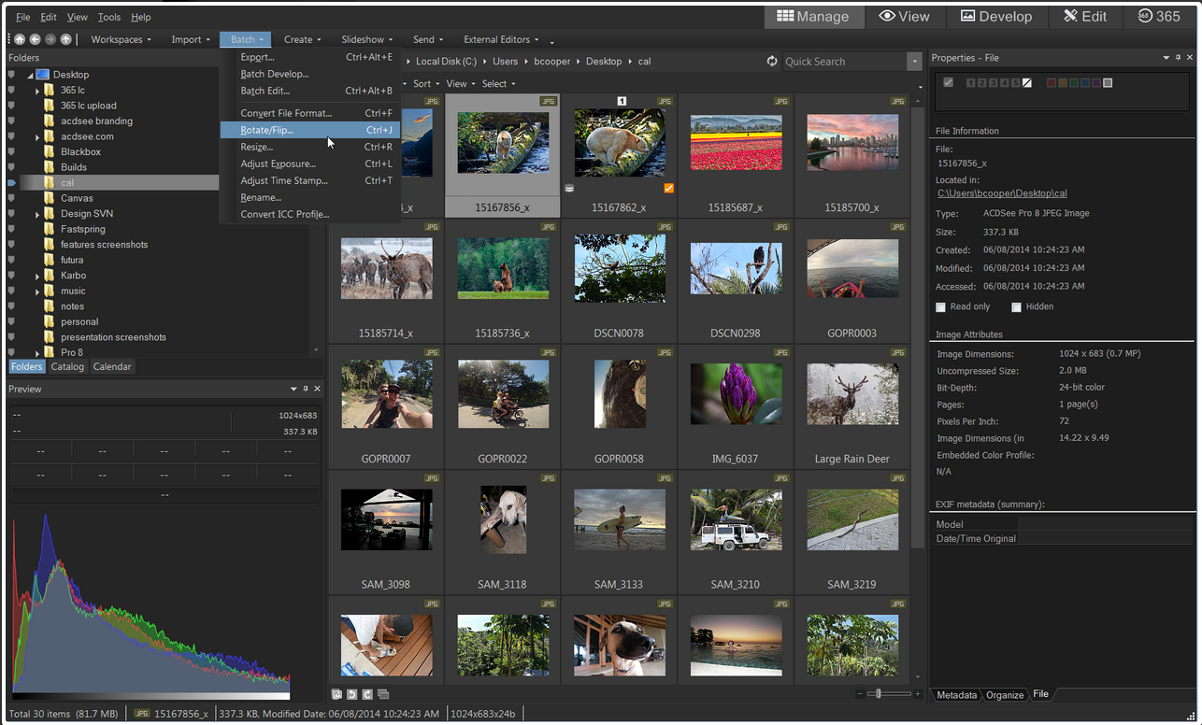
Task: Pin the Properties panel
Action: (x=1179, y=58)
